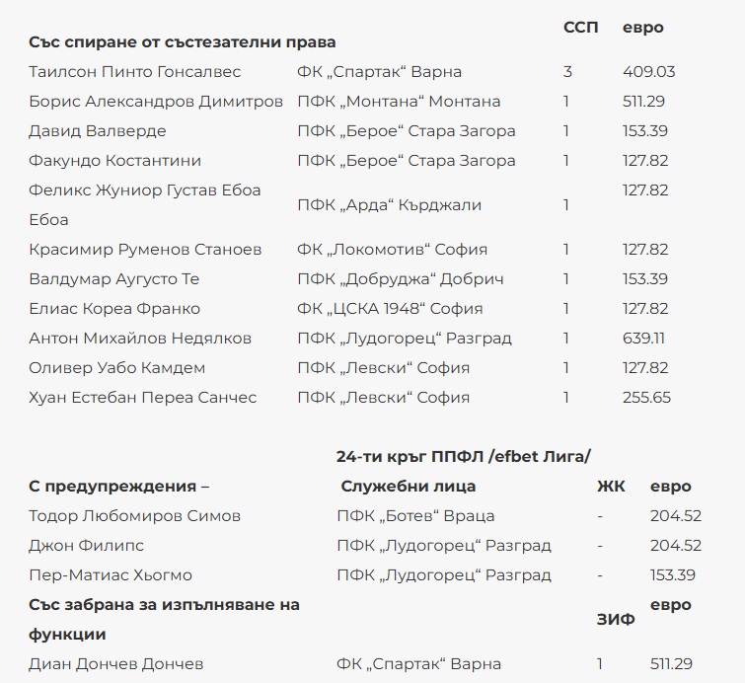Select Валдумар Аугусто Те entry
This screenshot has width=745, height=683.
coord(114,279)
